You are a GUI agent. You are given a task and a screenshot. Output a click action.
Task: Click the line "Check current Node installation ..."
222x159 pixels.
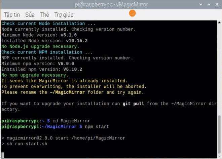click(48, 24)
